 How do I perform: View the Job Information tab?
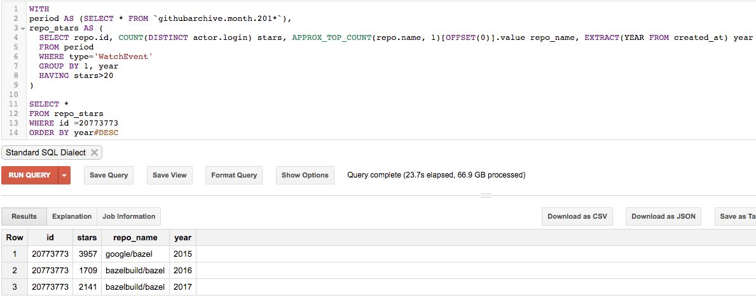pos(128,216)
